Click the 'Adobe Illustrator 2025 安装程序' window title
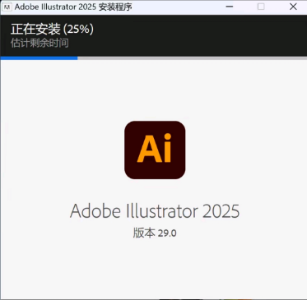This screenshot has height=300, width=307. 73,7
